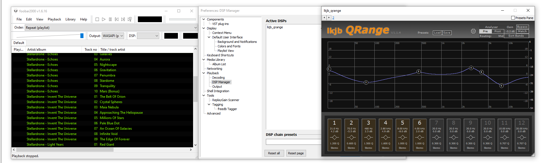Click the -5.2 dB gain value

click(x=510, y=31)
